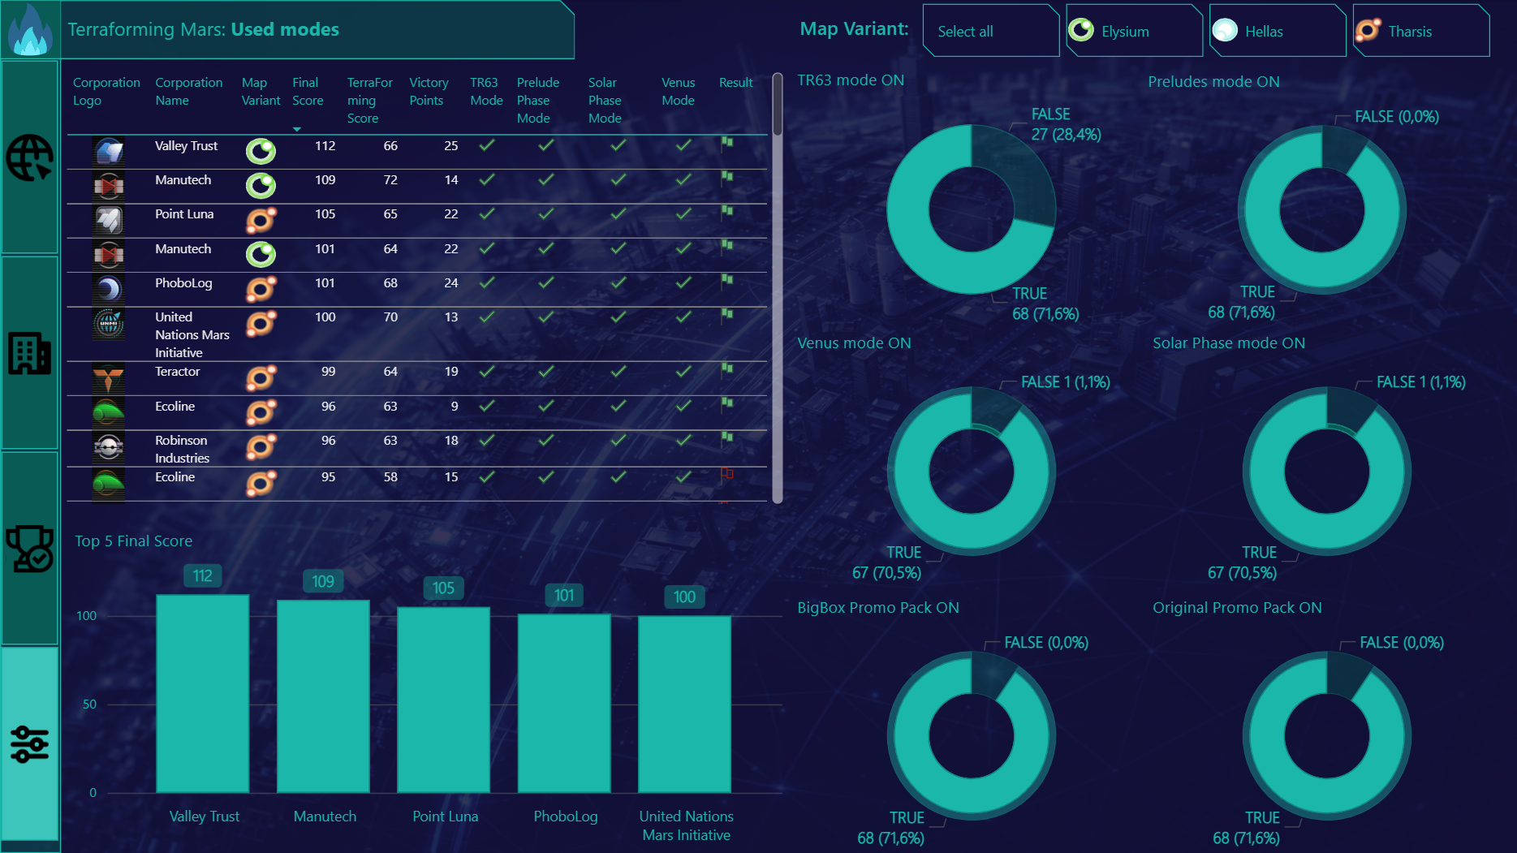The width and height of the screenshot is (1517, 853).
Task: Select the building navigation icon in the sidebar
Action: [x=29, y=353]
